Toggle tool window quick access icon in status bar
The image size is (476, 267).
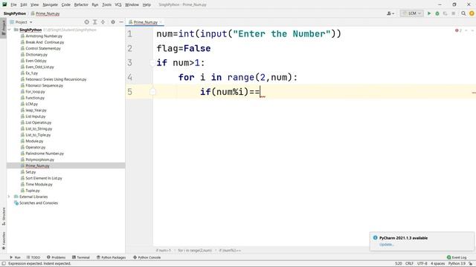point(3,264)
